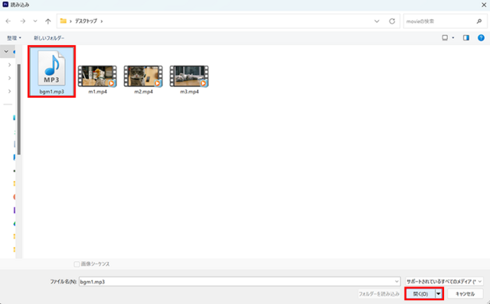
Task: Open recent locations chevron dropdown
Action: 35,21
